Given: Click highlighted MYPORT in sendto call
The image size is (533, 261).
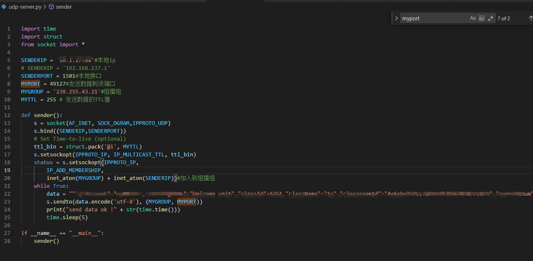Looking at the screenshot, I should point(187,201).
